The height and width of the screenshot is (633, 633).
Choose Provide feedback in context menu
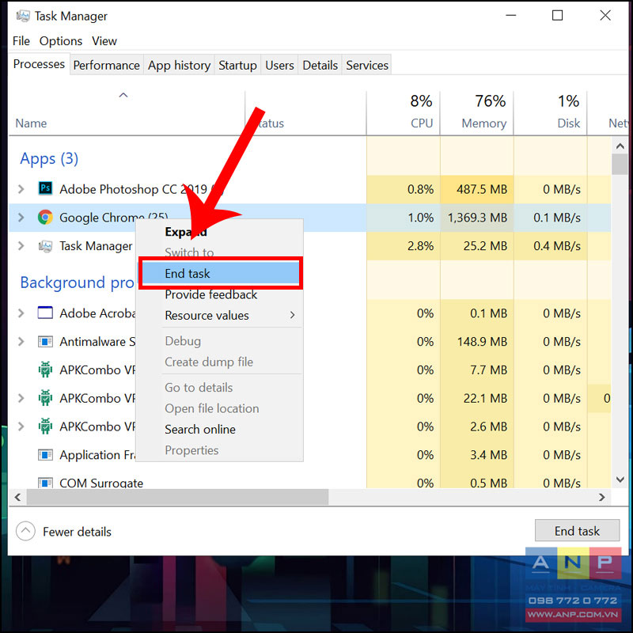[221, 294]
